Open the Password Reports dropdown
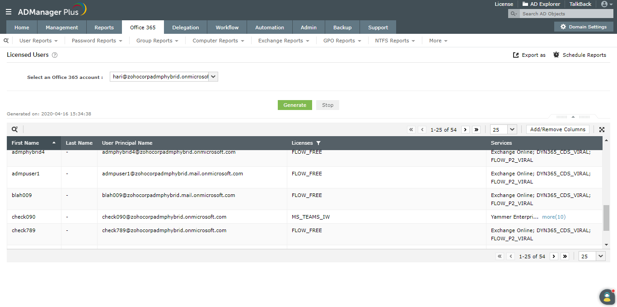 click(x=97, y=41)
